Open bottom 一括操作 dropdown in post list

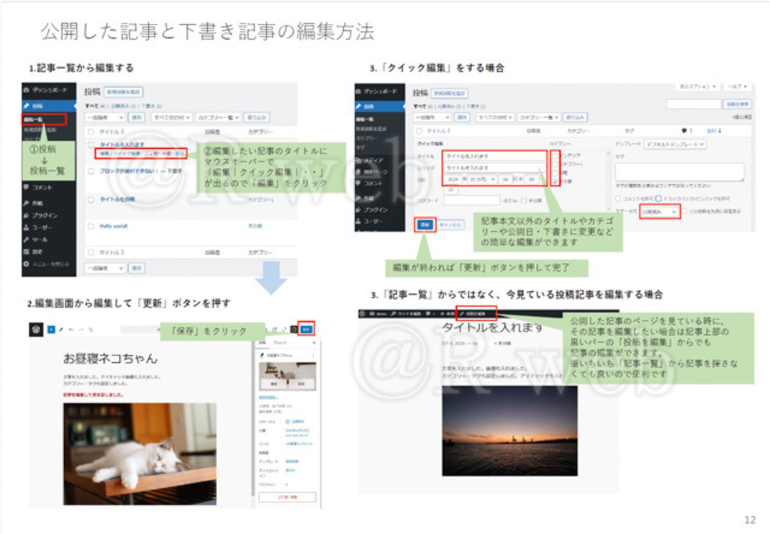pyautogui.click(x=105, y=268)
